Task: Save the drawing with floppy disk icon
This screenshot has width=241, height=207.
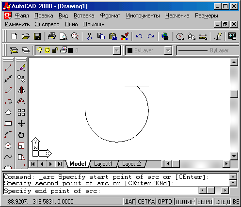Action: (37, 36)
